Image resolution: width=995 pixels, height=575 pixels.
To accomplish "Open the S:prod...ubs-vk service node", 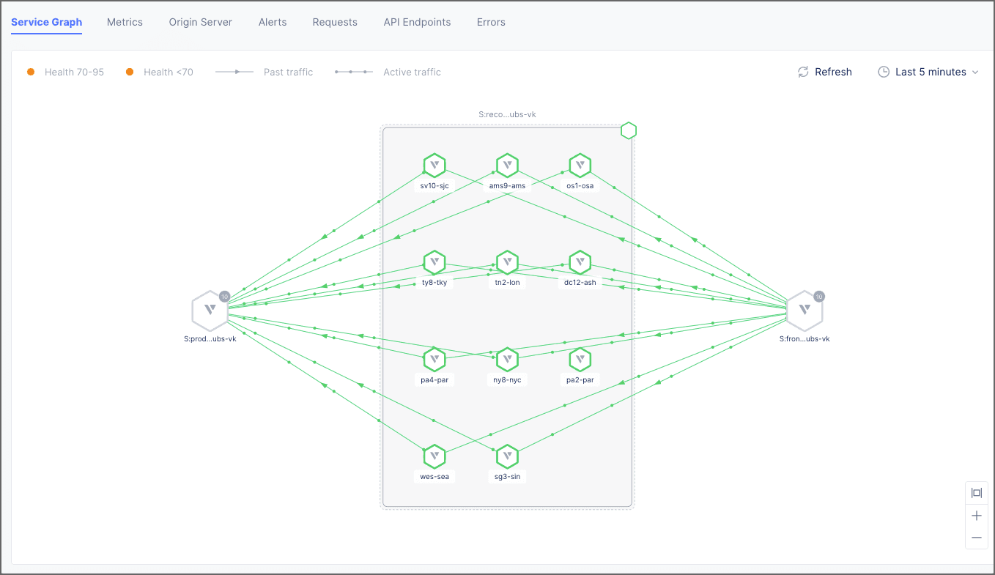I will click(210, 311).
